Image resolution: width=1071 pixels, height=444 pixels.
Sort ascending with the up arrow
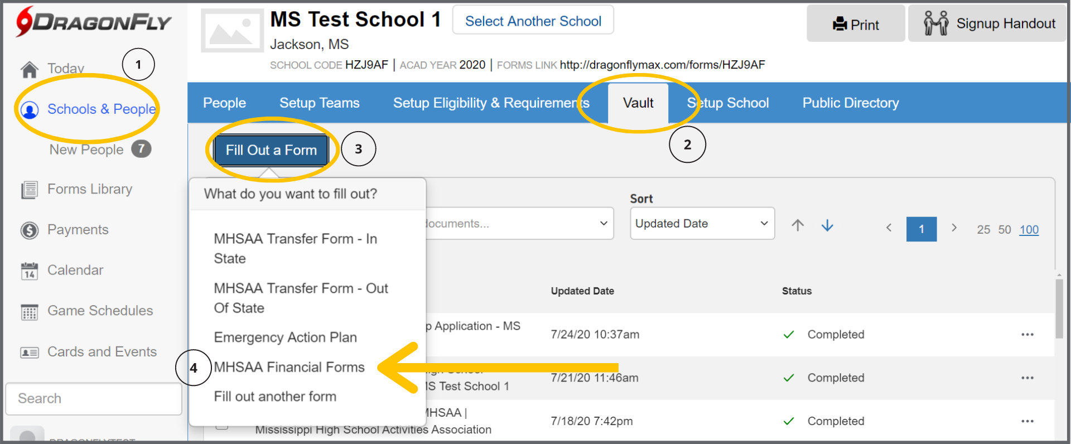click(798, 225)
